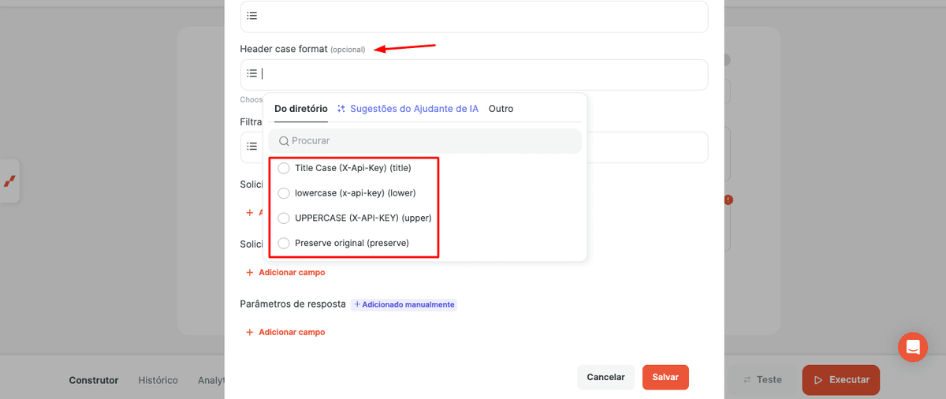Click Salvar button

665,377
